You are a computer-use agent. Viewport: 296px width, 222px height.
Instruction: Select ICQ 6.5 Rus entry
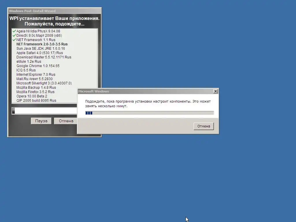26,70
